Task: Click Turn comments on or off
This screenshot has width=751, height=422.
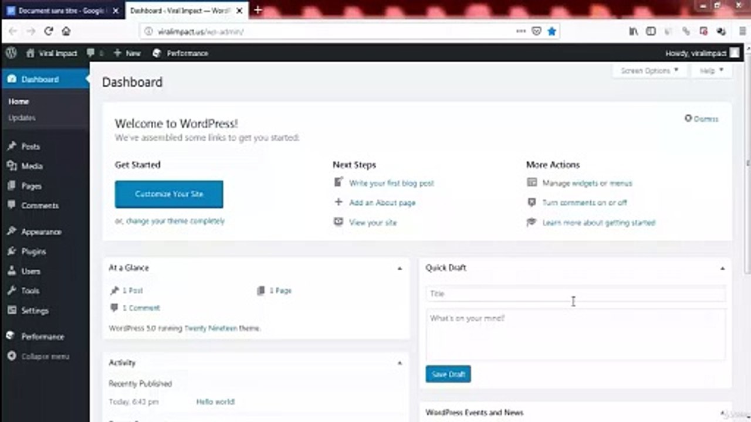Action: (585, 203)
